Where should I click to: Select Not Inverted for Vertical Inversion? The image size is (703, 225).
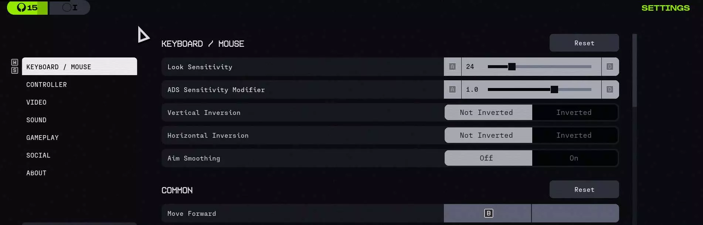point(486,113)
